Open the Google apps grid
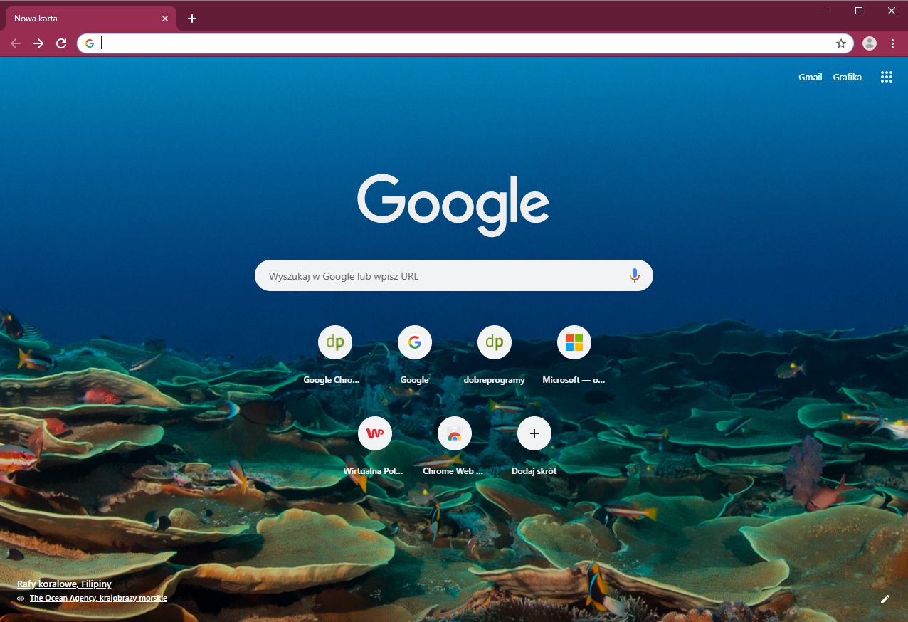The image size is (908, 622). [886, 77]
